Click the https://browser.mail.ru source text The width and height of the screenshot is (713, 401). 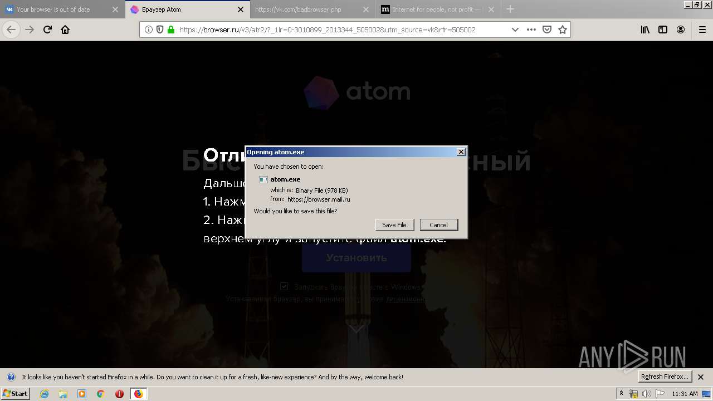[319, 199]
